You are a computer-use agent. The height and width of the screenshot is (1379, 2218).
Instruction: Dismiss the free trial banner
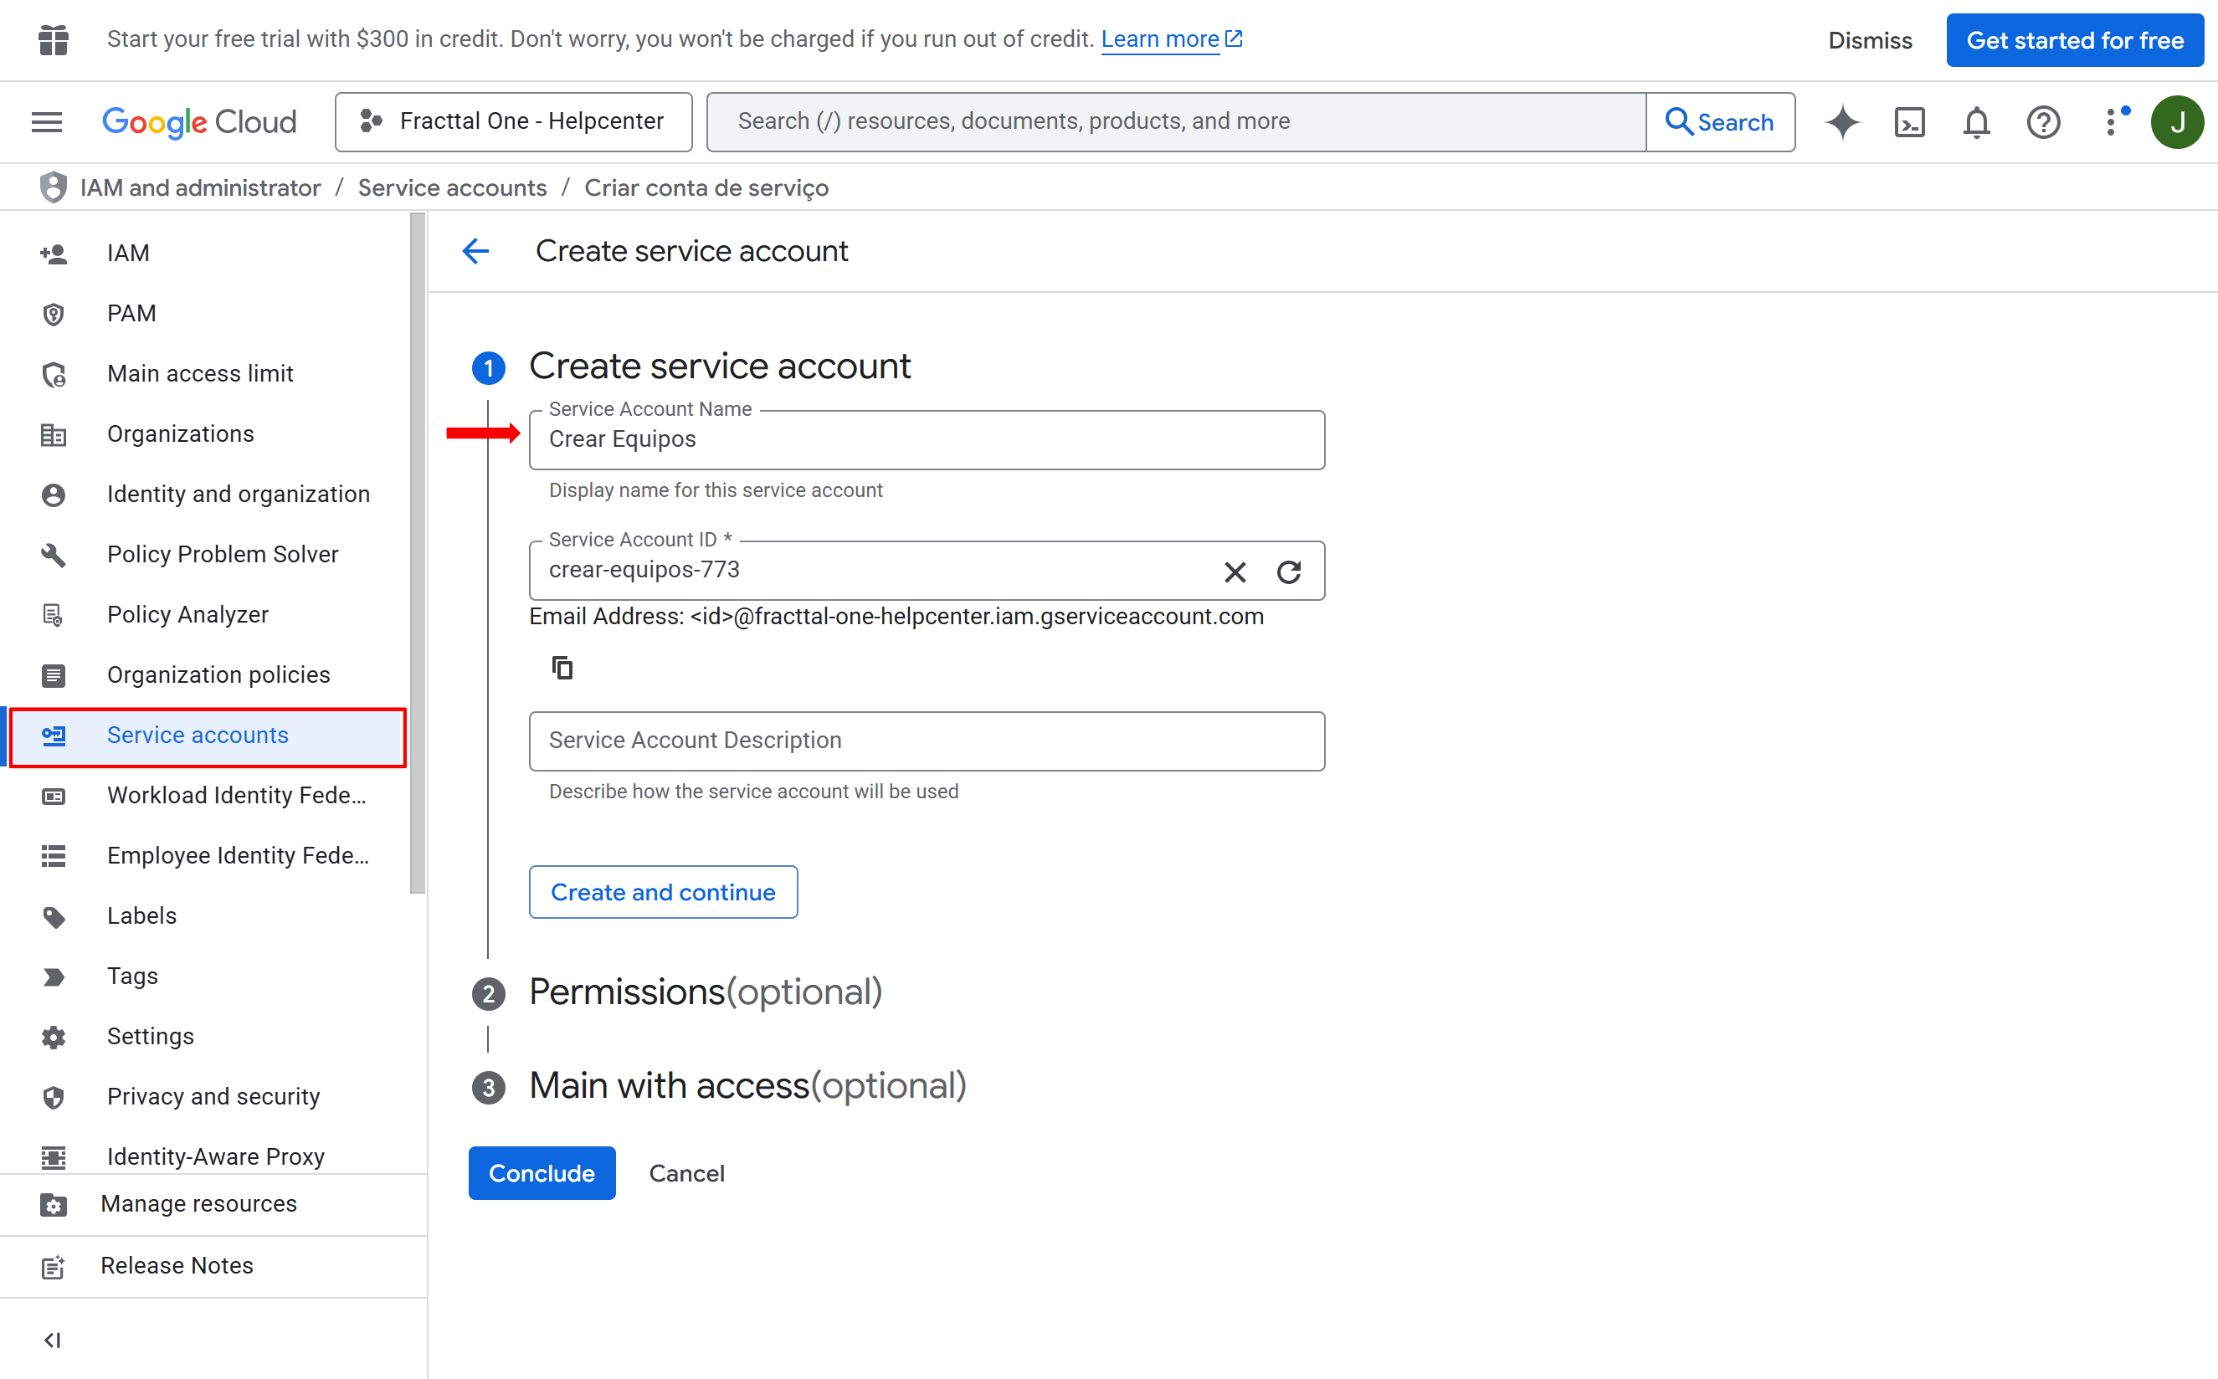(1869, 40)
